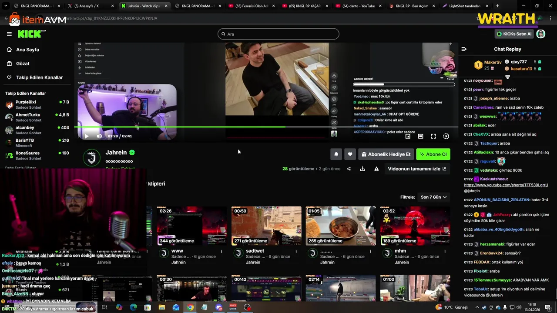Viewport: 557px width, 313px height.
Task: Open options menu for the www clip
Action: coord(222,251)
